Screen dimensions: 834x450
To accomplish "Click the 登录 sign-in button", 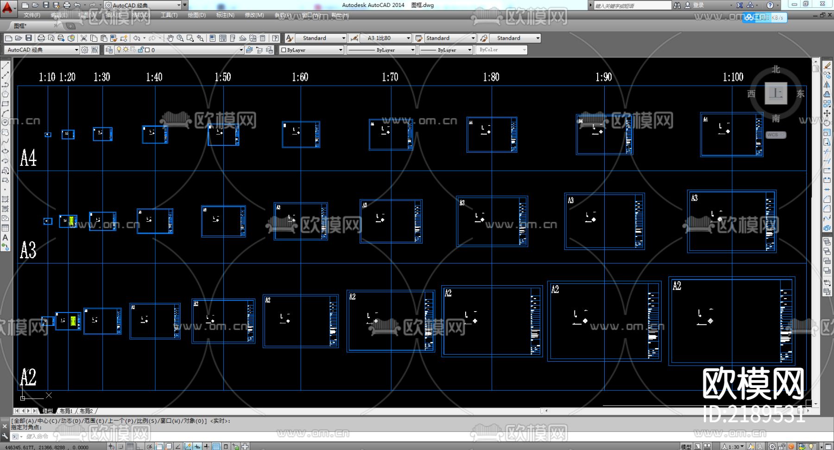I will click(694, 5).
